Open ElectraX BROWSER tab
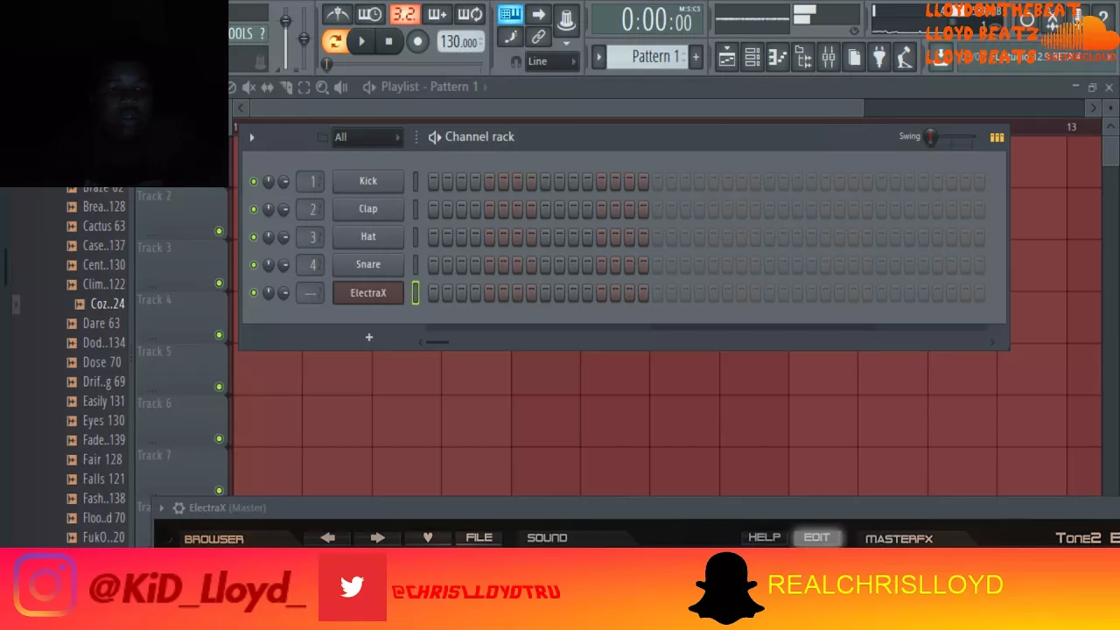Screen dimensions: 1120x630 click(213, 539)
